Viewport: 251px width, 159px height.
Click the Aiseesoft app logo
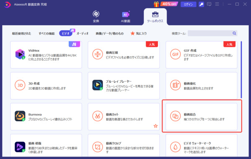[x=7, y=4]
